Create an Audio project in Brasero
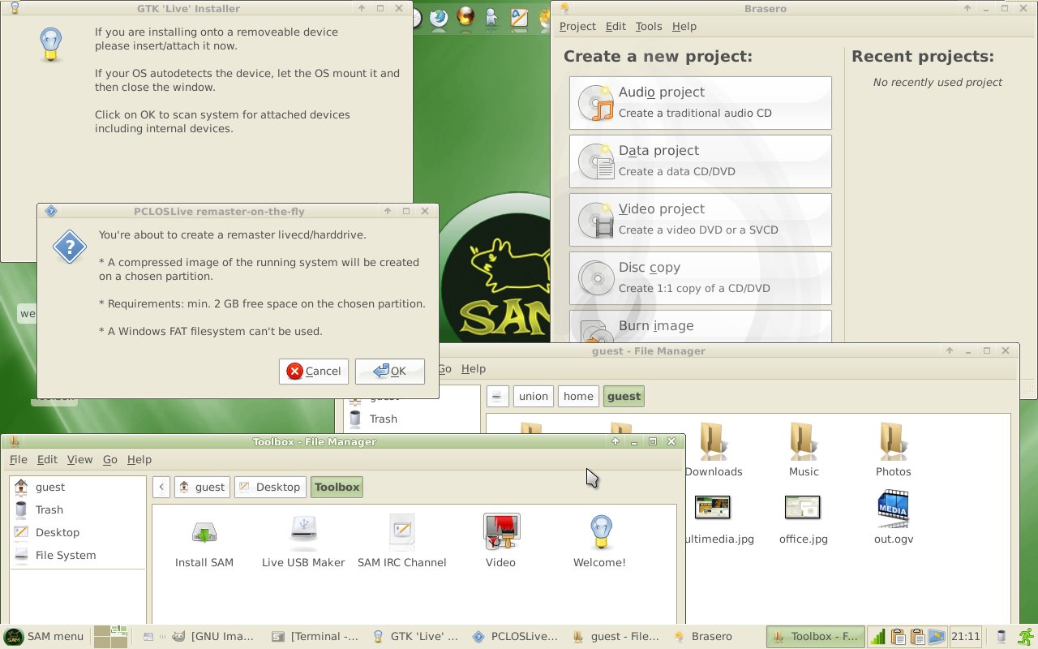Image resolution: width=1038 pixels, height=649 pixels. (x=701, y=103)
